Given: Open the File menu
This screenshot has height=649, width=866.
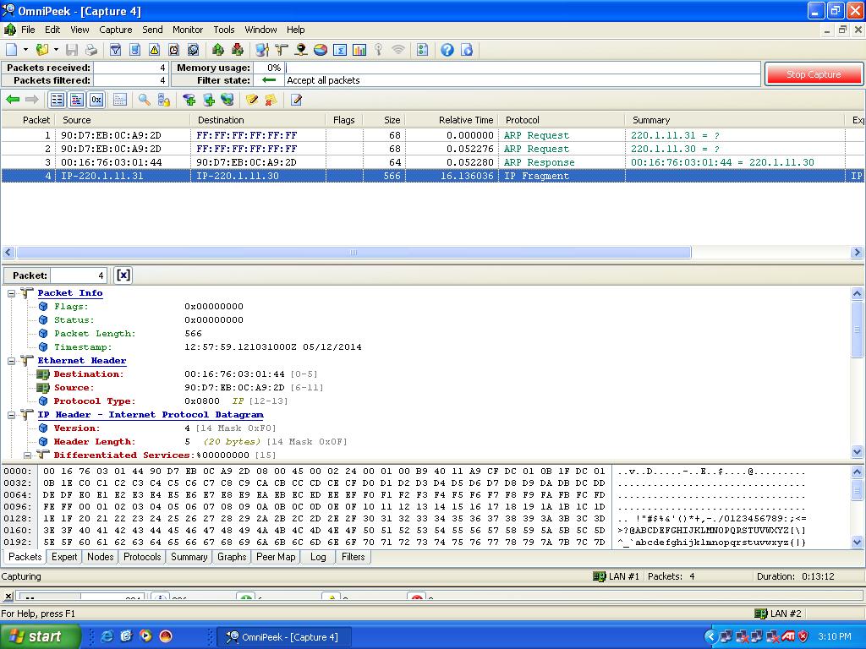Looking at the screenshot, I should pos(28,30).
